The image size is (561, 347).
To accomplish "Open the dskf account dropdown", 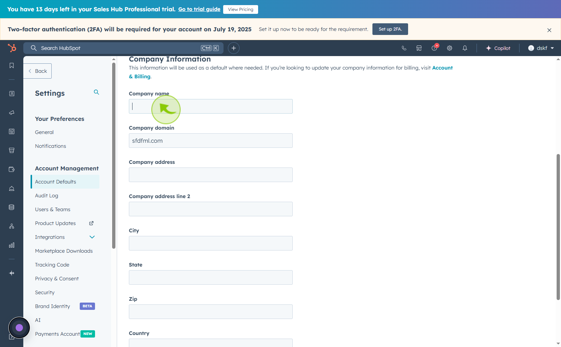I will coord(541,48).
